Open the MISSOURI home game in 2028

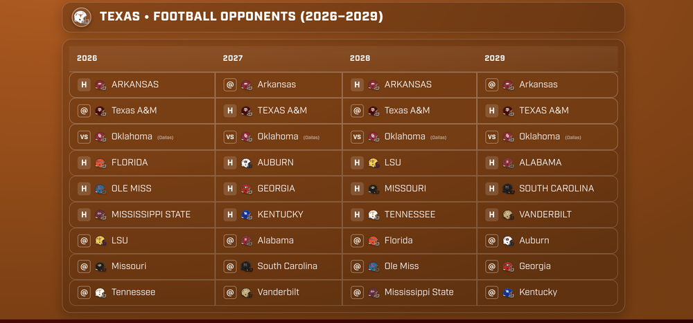(x=405, y=189)
